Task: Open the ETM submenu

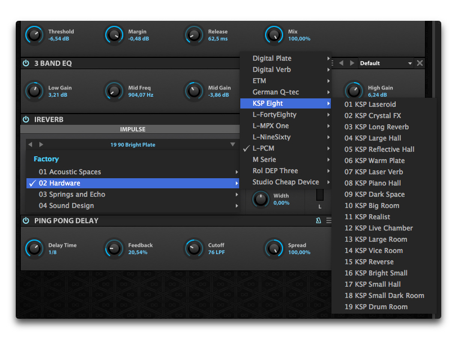Action: (286, 81)
